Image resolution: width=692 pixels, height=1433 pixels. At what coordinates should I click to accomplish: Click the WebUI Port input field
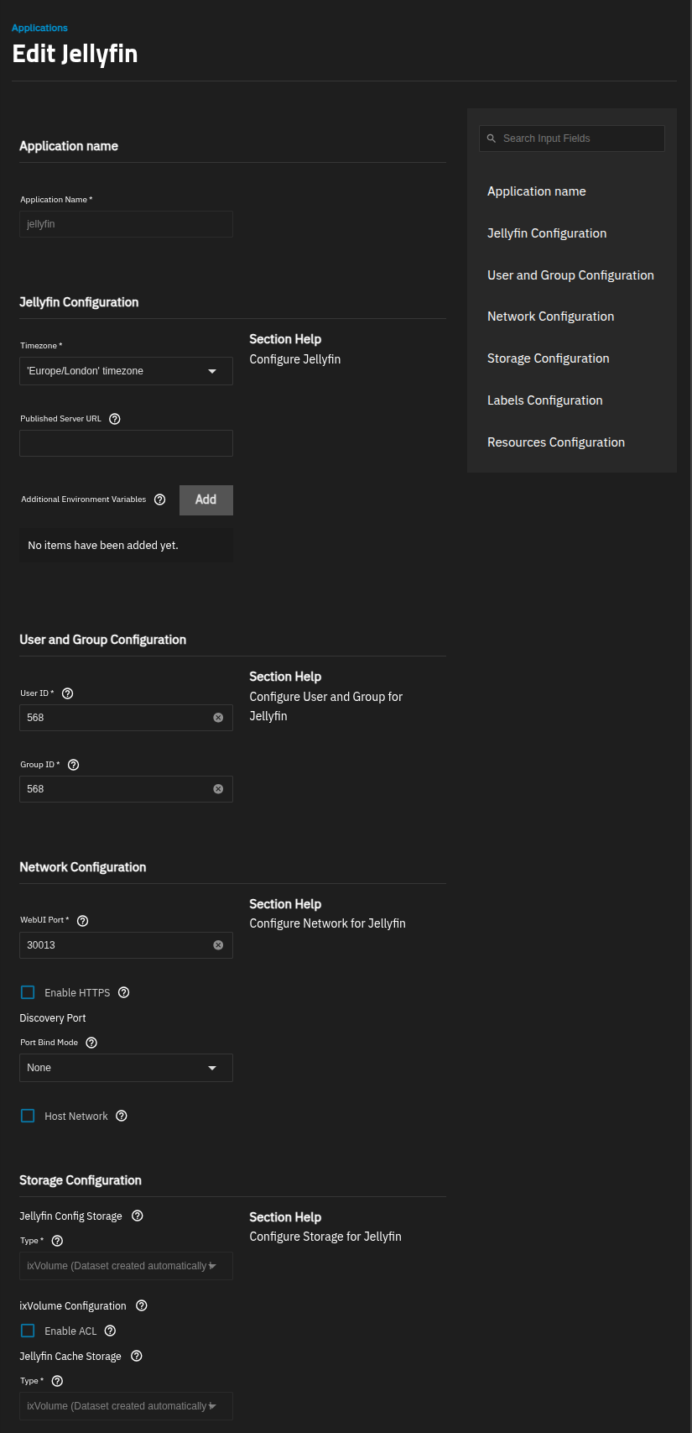126,945
